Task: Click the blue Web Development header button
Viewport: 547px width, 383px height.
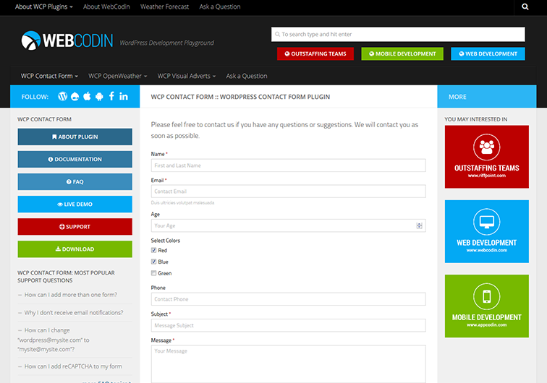Action: coord(488,53)
